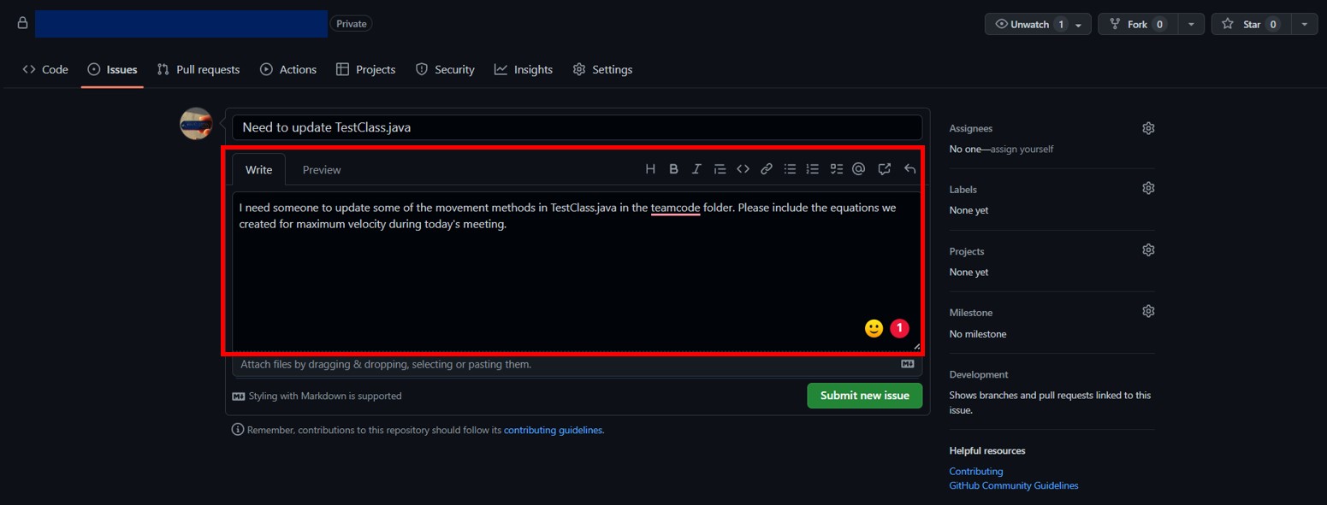
Task: Click the Styling with Markdown is supported link
Action: [317, 396]
